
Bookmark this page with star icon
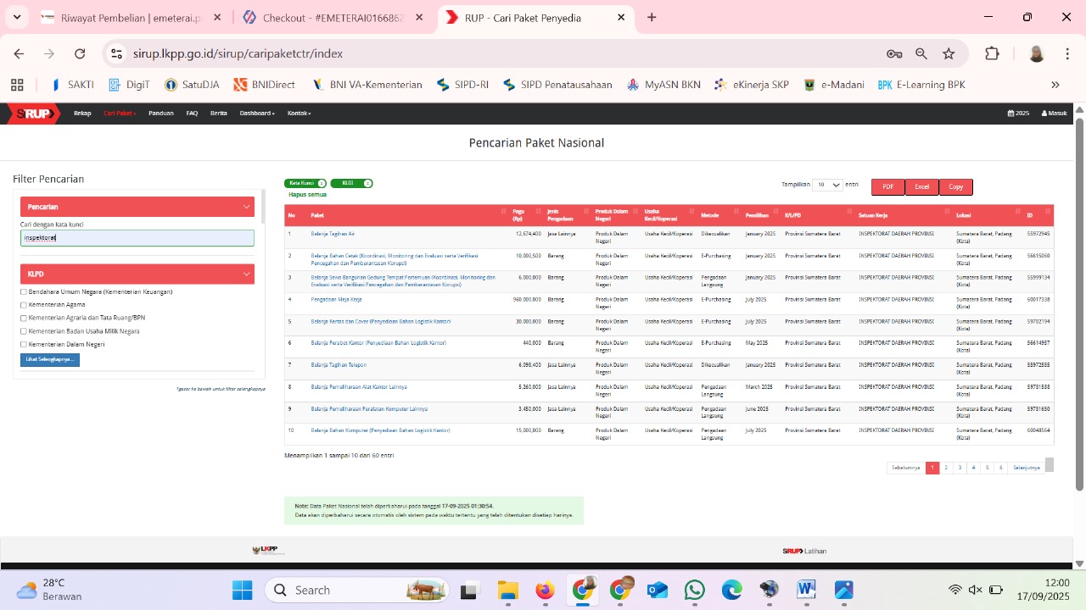tap(949, 53)
